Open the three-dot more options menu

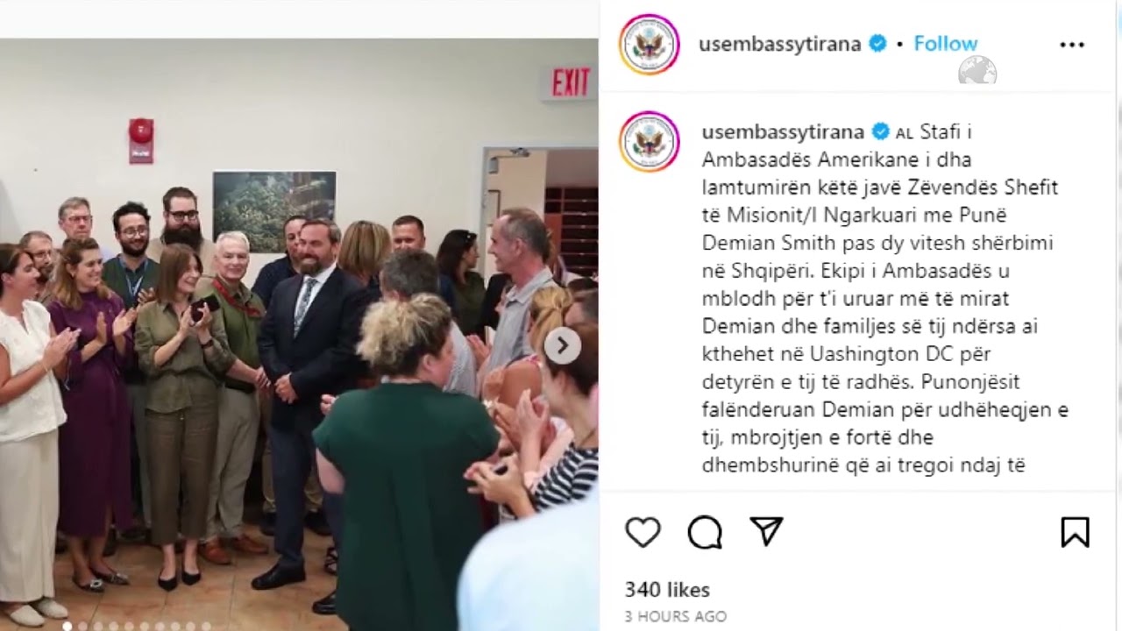[1072, 45]
